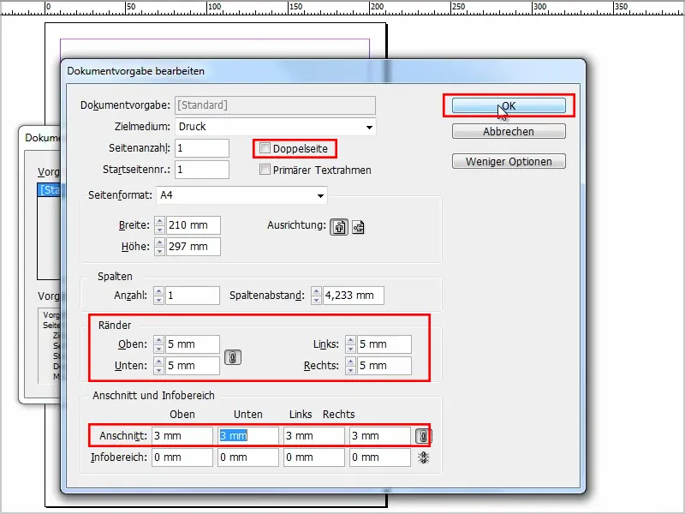Click the Höhe value field
Viewport: 685px width, 514px height.
[194, 247]
